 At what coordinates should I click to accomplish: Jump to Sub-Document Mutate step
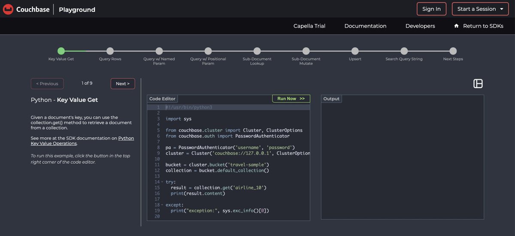point(306,51)
